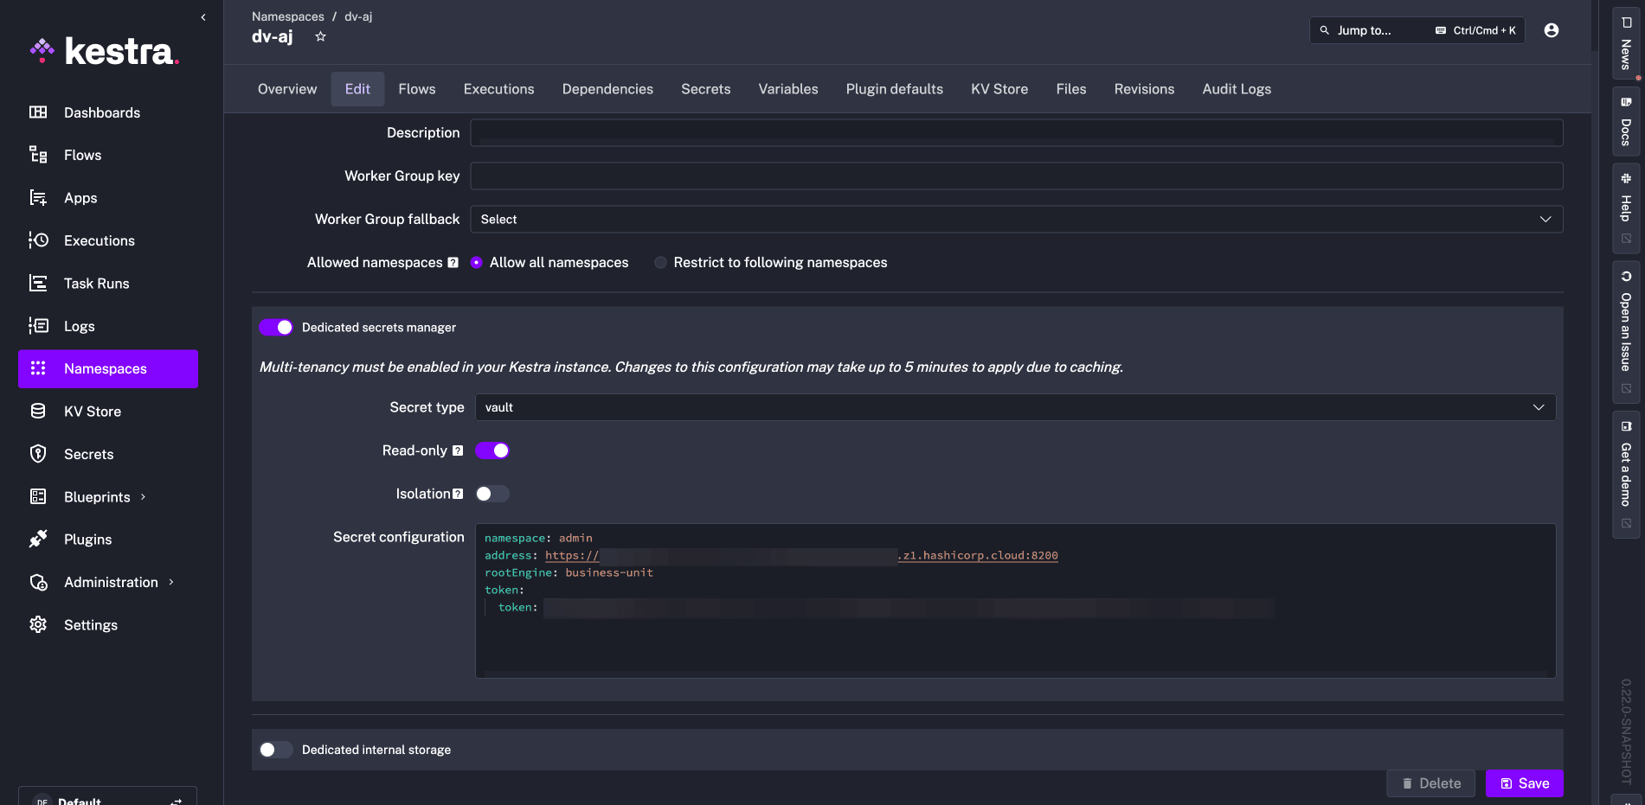Screen dimensions: 1645x805
Task: Click the Plugins icon in the sidebar
Action: coord(38,540)
